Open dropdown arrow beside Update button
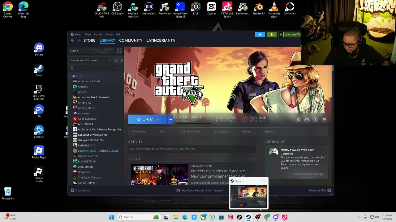The image size is (396, 222). tap(170, 120)
